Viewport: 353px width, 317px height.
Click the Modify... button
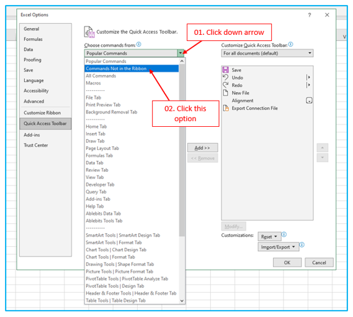234,226
